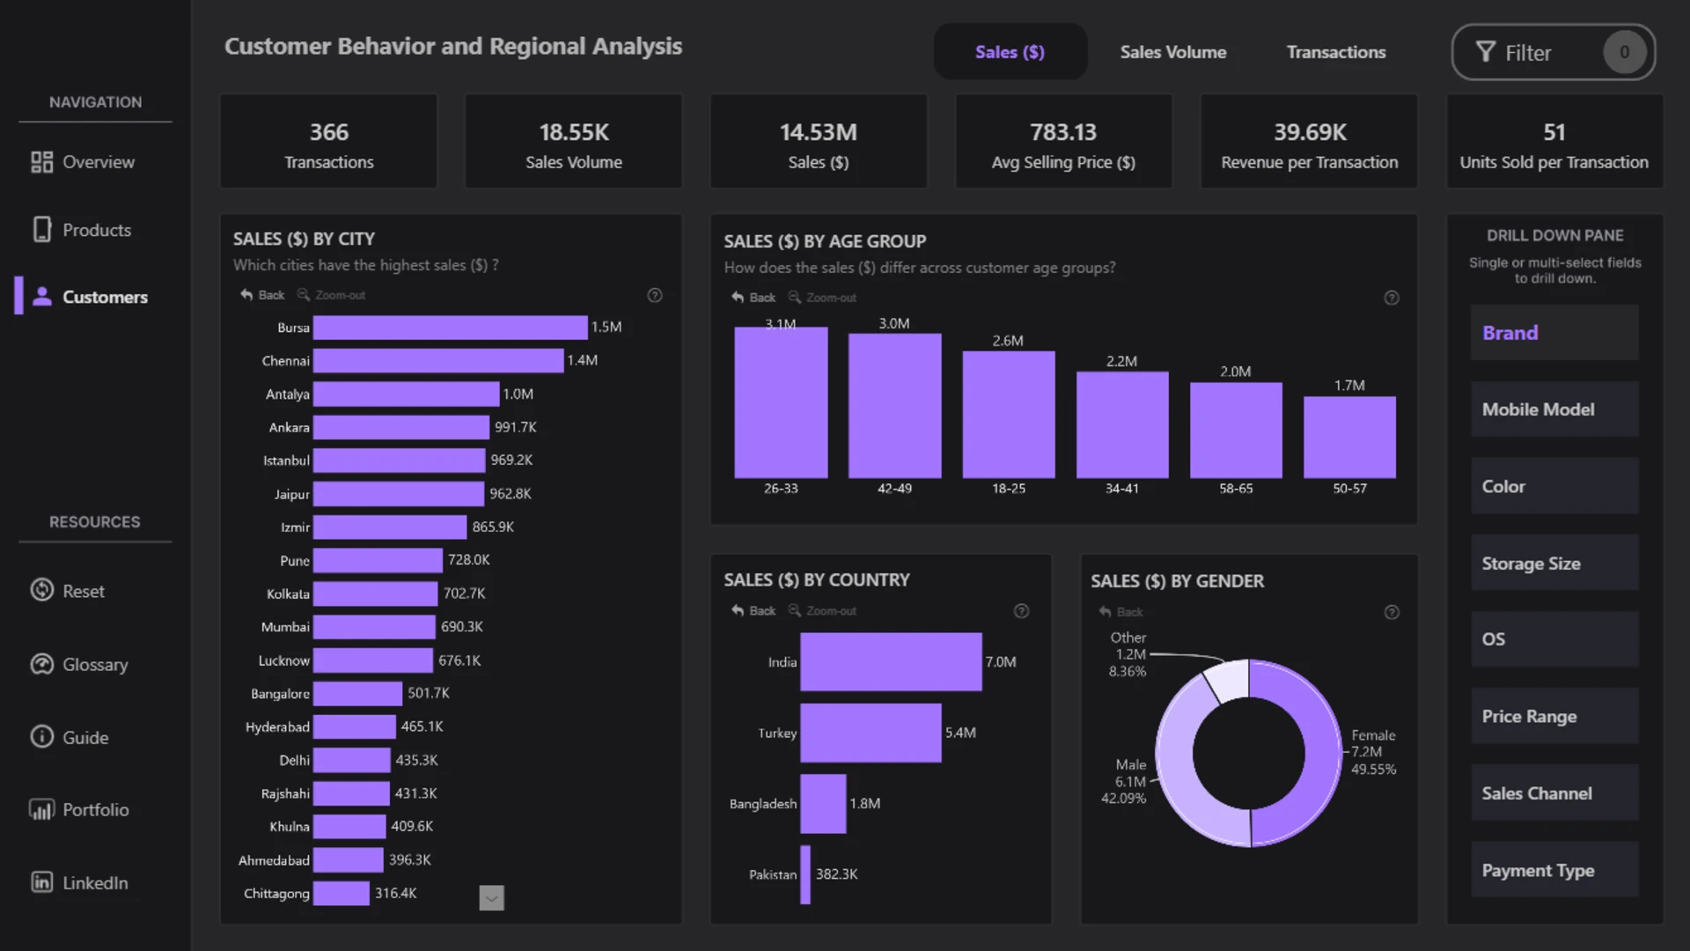Toggle the Brand drill down field
Image resolution: width=1690 pixels, height=951 pixels.
(1554, 333)
